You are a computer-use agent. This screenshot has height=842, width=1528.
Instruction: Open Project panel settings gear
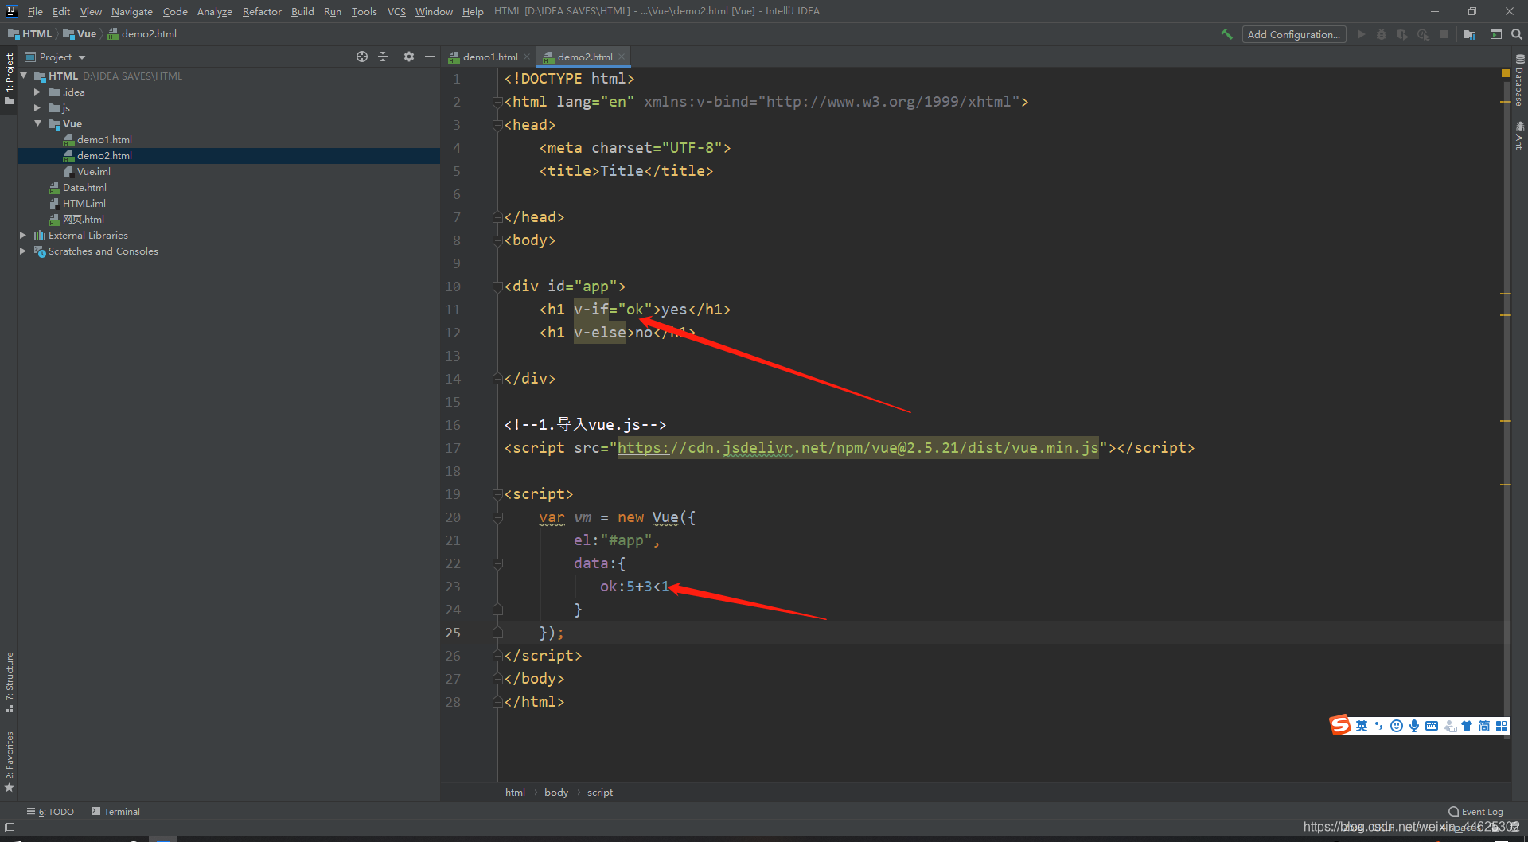409,57
